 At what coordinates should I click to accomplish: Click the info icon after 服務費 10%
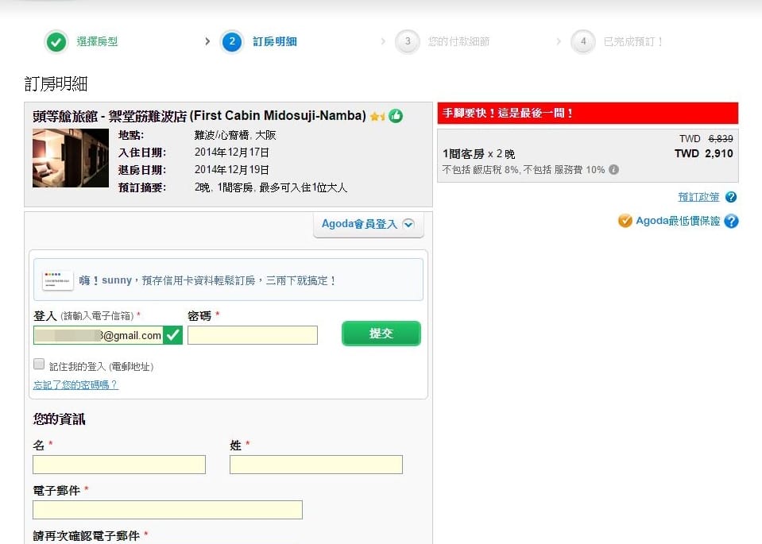pos(613,170)
